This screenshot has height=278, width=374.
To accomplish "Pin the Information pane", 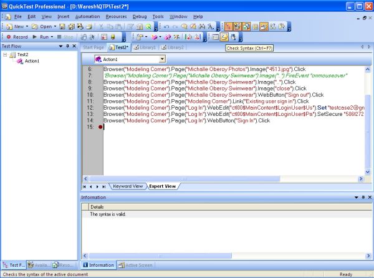I will point(363,197).
